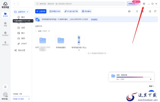
Task: Open 我的分享 my shares
Action: pyautogui.click(x=20, y=50)
